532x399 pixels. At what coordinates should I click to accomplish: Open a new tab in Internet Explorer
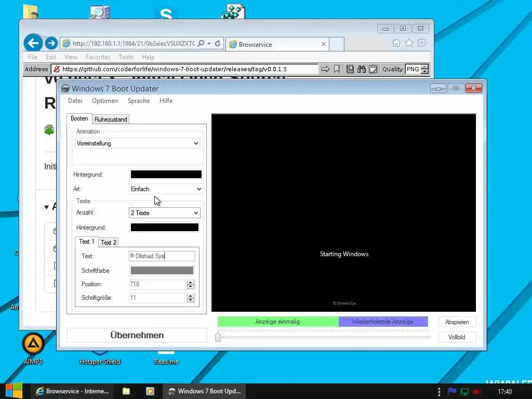coord(337,44)
